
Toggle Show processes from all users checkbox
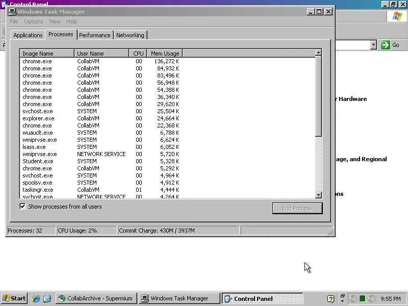click(x=22, y=207)
